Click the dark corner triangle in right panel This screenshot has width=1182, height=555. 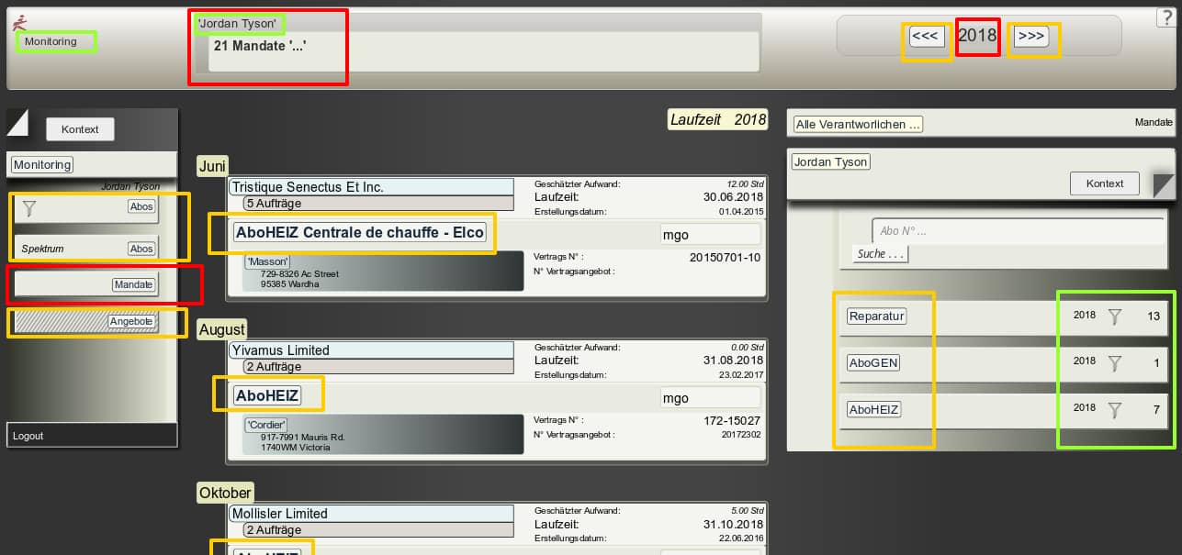click(x=1164, y=184)
